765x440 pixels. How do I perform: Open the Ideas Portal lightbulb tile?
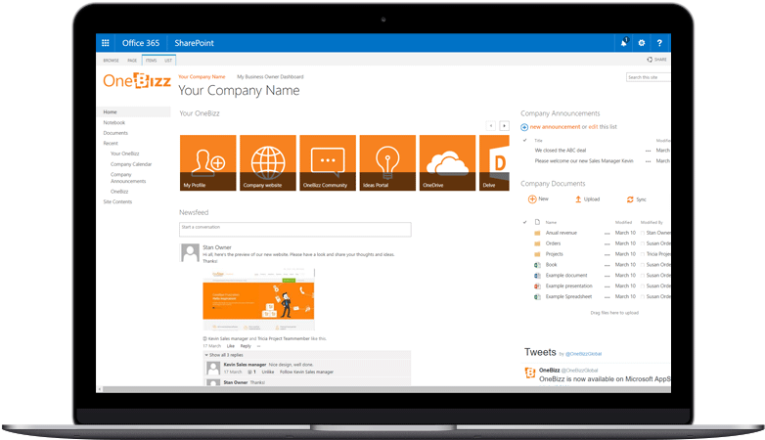pyautogui.click(x=387, y=162)
